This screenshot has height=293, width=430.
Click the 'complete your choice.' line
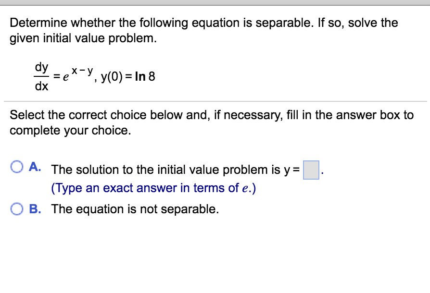pyautogui.click(x=71, y=131)
